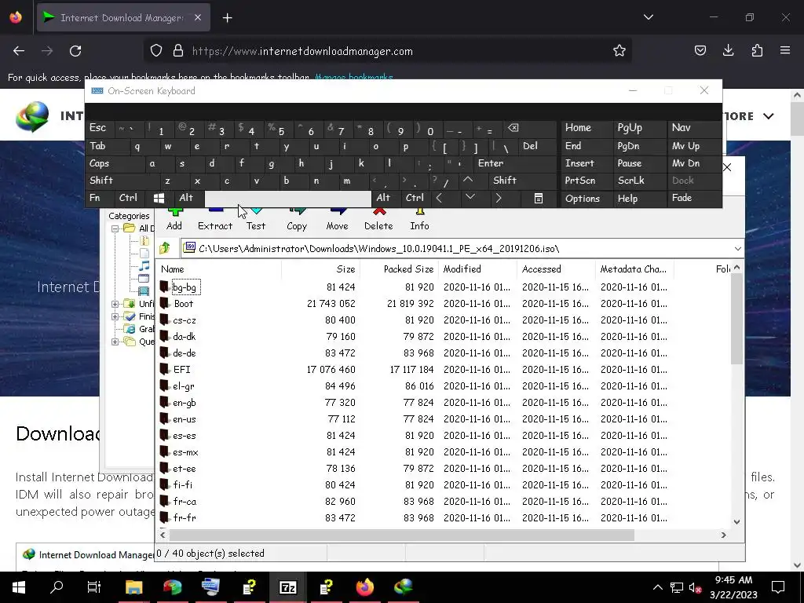The image size is (804, 603).
Task: Toggle the right Shift key on On-Screen Keyboard
Action: point(522,181)
